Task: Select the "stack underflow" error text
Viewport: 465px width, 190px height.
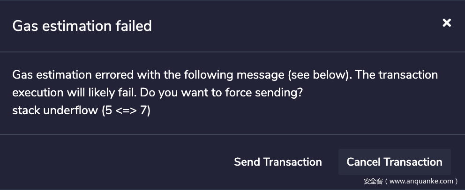Action: coord(55,112)
